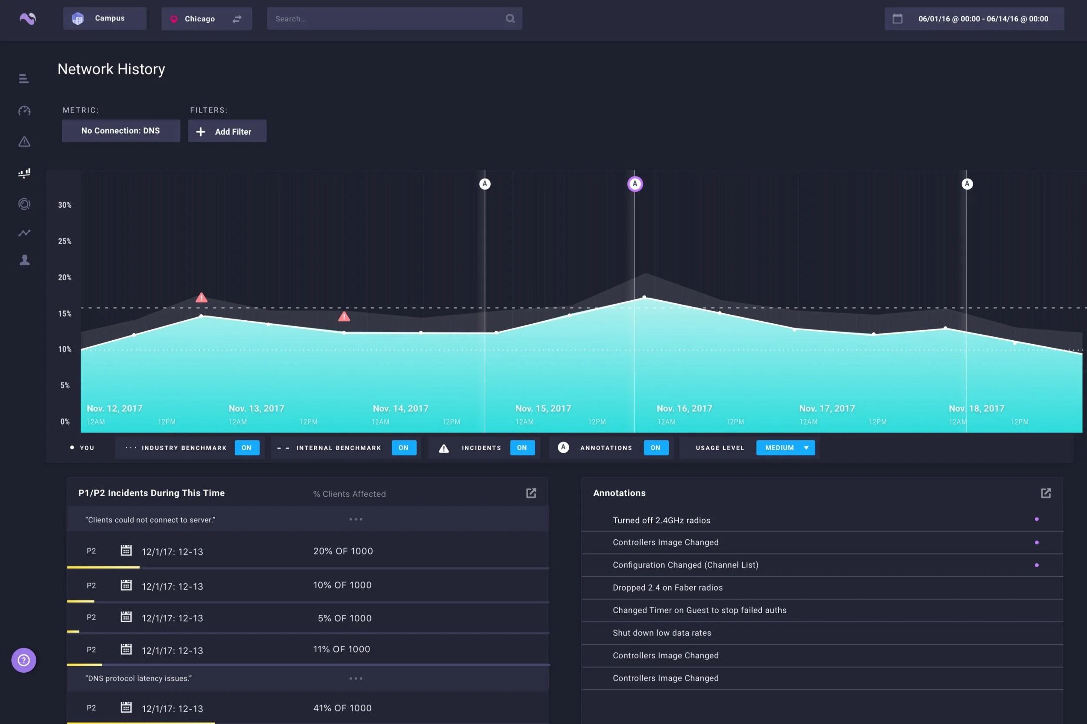Select the highlighted purple annotation marker on the chart
The image size is (1087, 724).
[634, 184]
